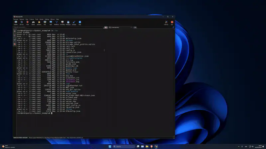Open the X server menu
Viewport: 266px width, 149px height.
click(x=32, y=20)
